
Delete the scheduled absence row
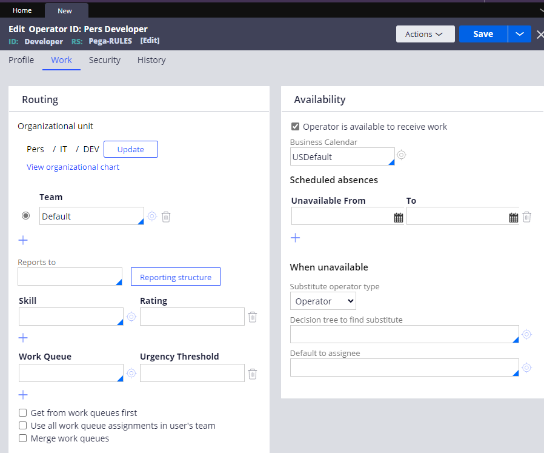pos(527,216)
